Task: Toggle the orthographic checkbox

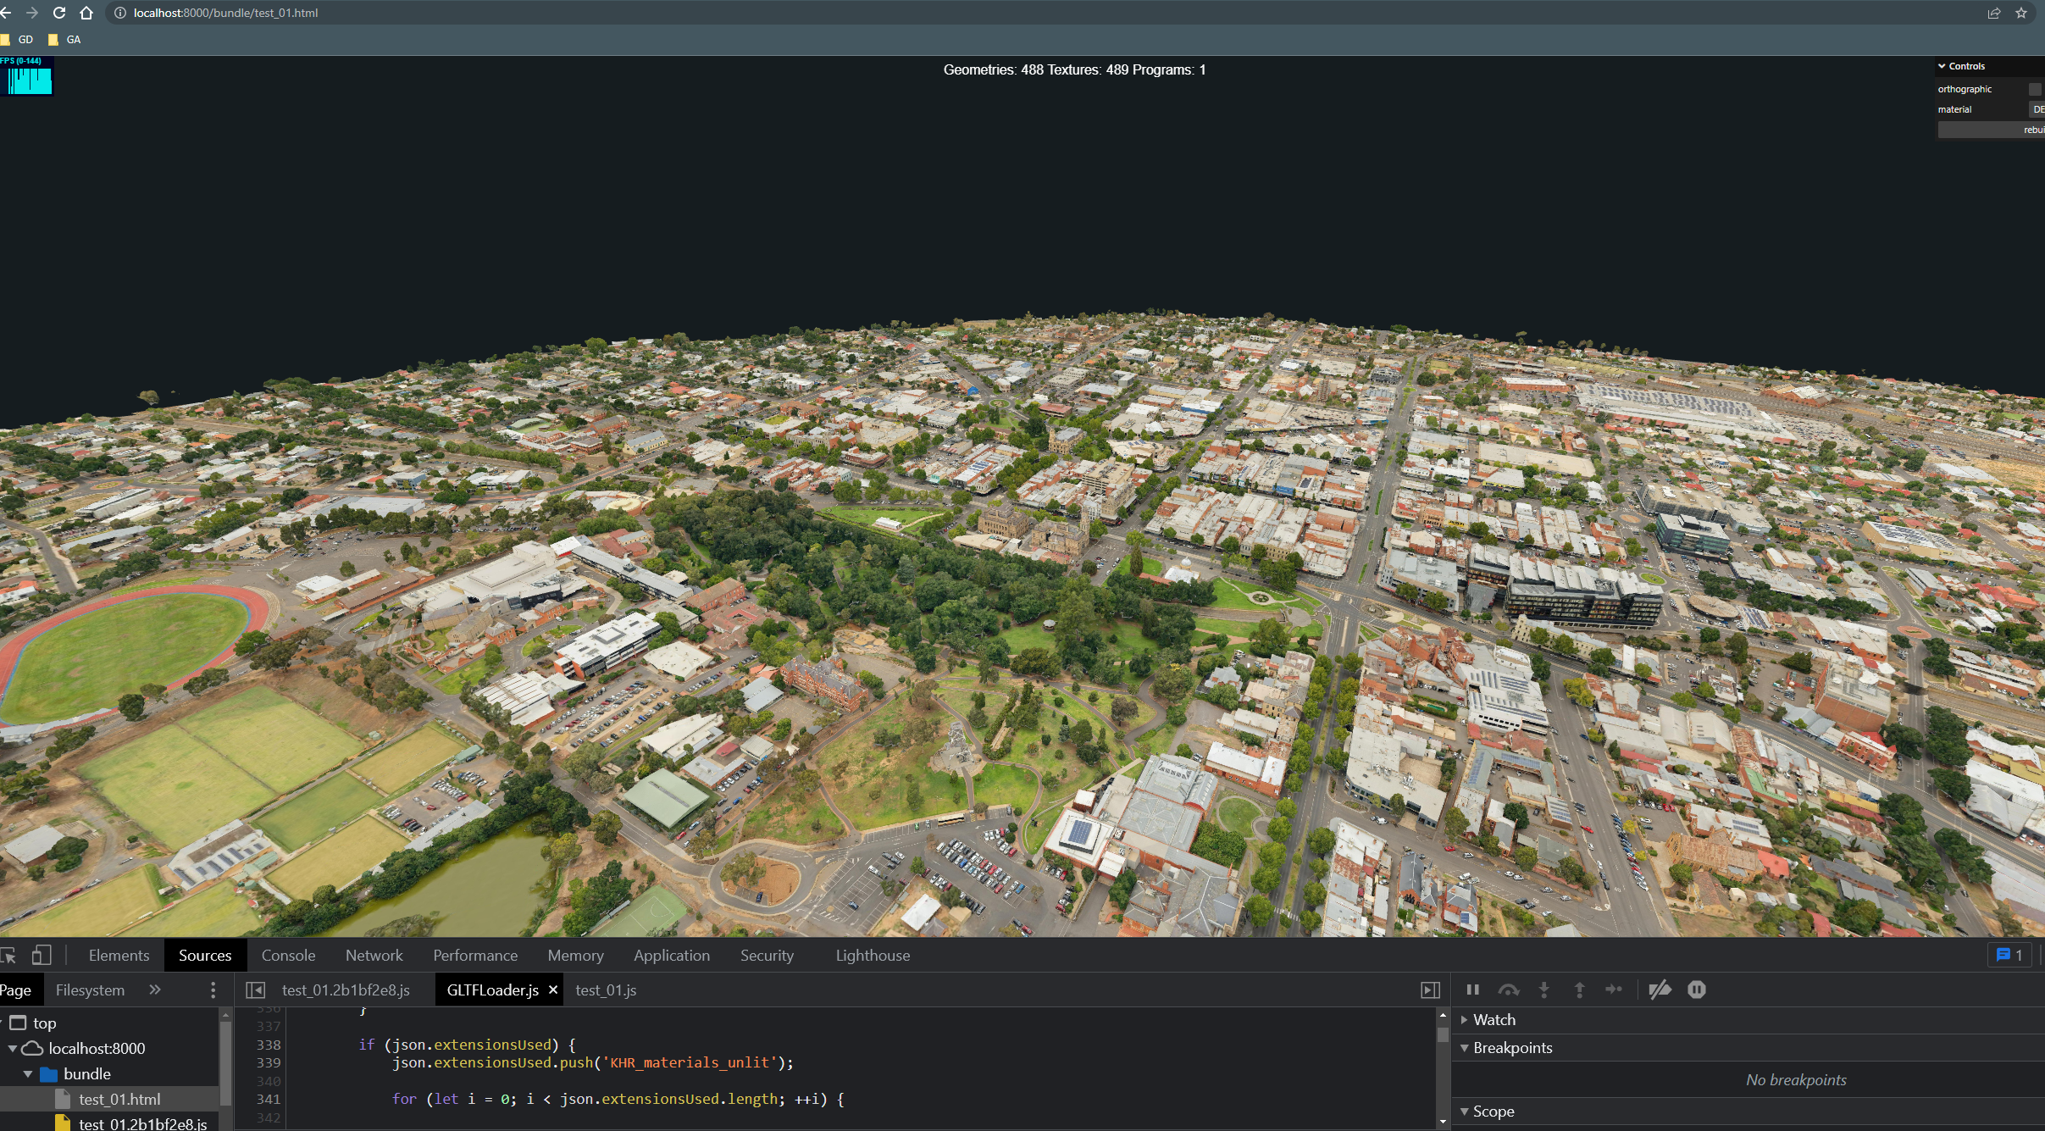Action: (x=2035, y=89)
